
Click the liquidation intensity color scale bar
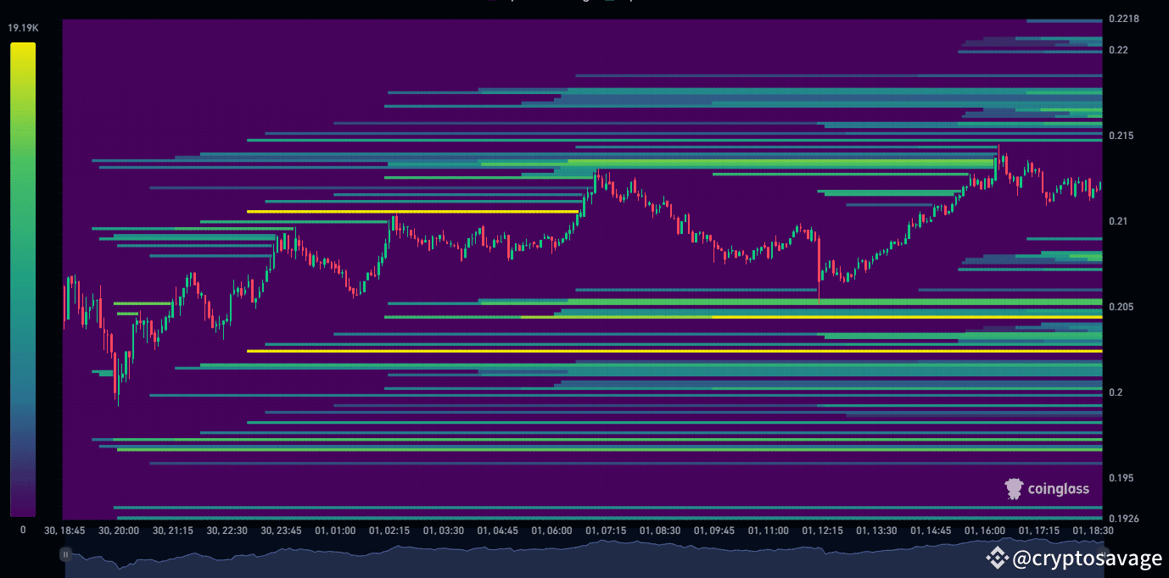tap(23, 280)
